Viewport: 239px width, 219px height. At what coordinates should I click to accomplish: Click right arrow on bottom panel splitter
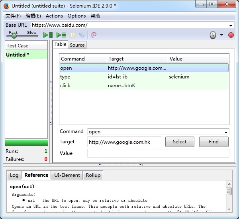click(140, 164)
